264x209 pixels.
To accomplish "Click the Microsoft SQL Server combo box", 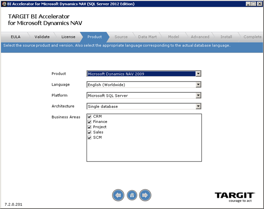I will [144, 95].
